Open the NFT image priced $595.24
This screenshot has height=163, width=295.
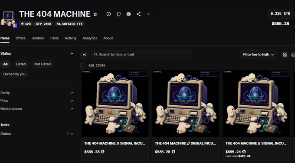point(256,104)
